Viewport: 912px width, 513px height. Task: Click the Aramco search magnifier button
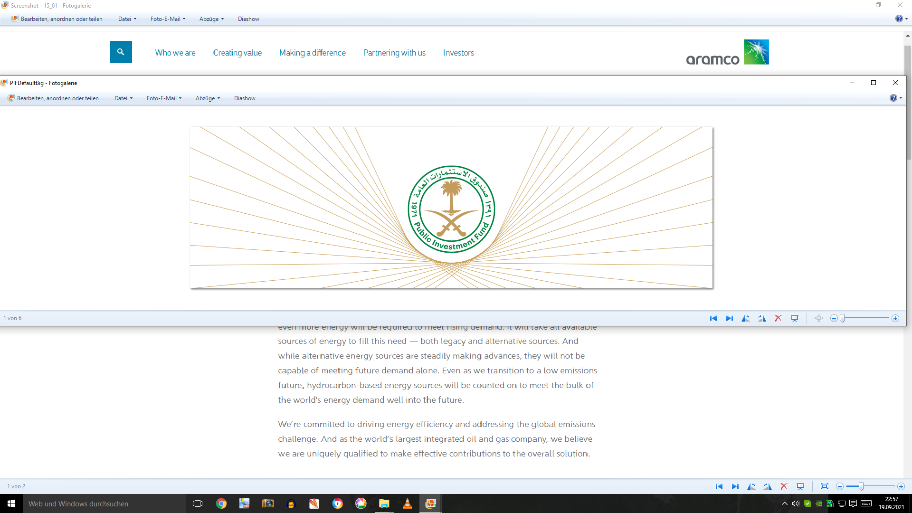pos(121,52)
